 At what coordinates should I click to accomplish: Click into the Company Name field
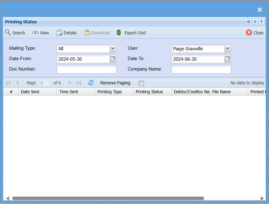pyautogui.click(x=201, y=69)
